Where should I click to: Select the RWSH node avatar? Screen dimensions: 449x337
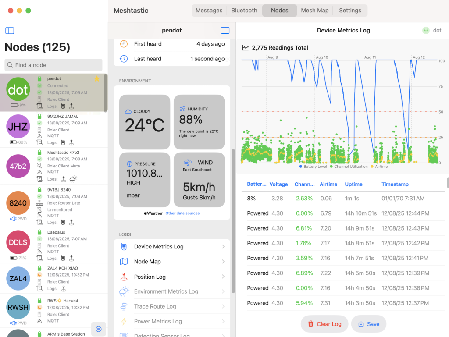click(x=18, y=307)
